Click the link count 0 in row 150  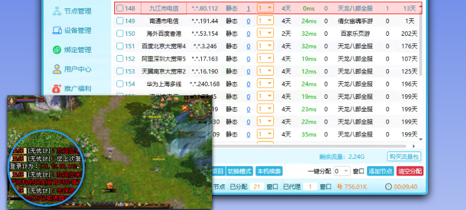(x=248, y=34)
